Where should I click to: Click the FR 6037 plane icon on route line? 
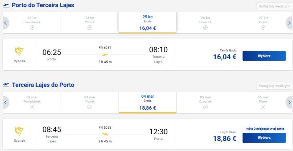click(105, 55)
